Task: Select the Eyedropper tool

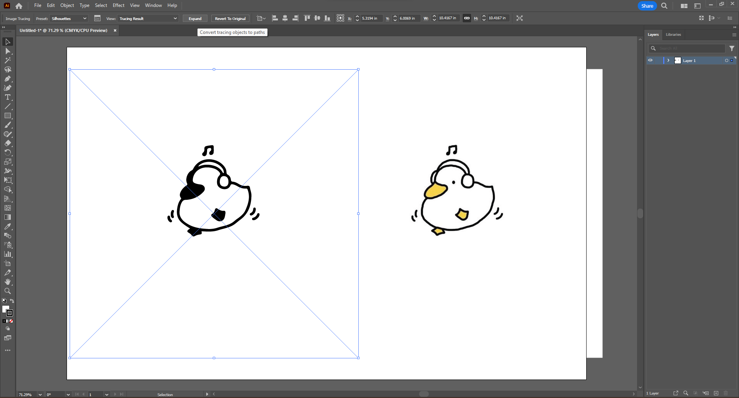Action: click(8, 226)
